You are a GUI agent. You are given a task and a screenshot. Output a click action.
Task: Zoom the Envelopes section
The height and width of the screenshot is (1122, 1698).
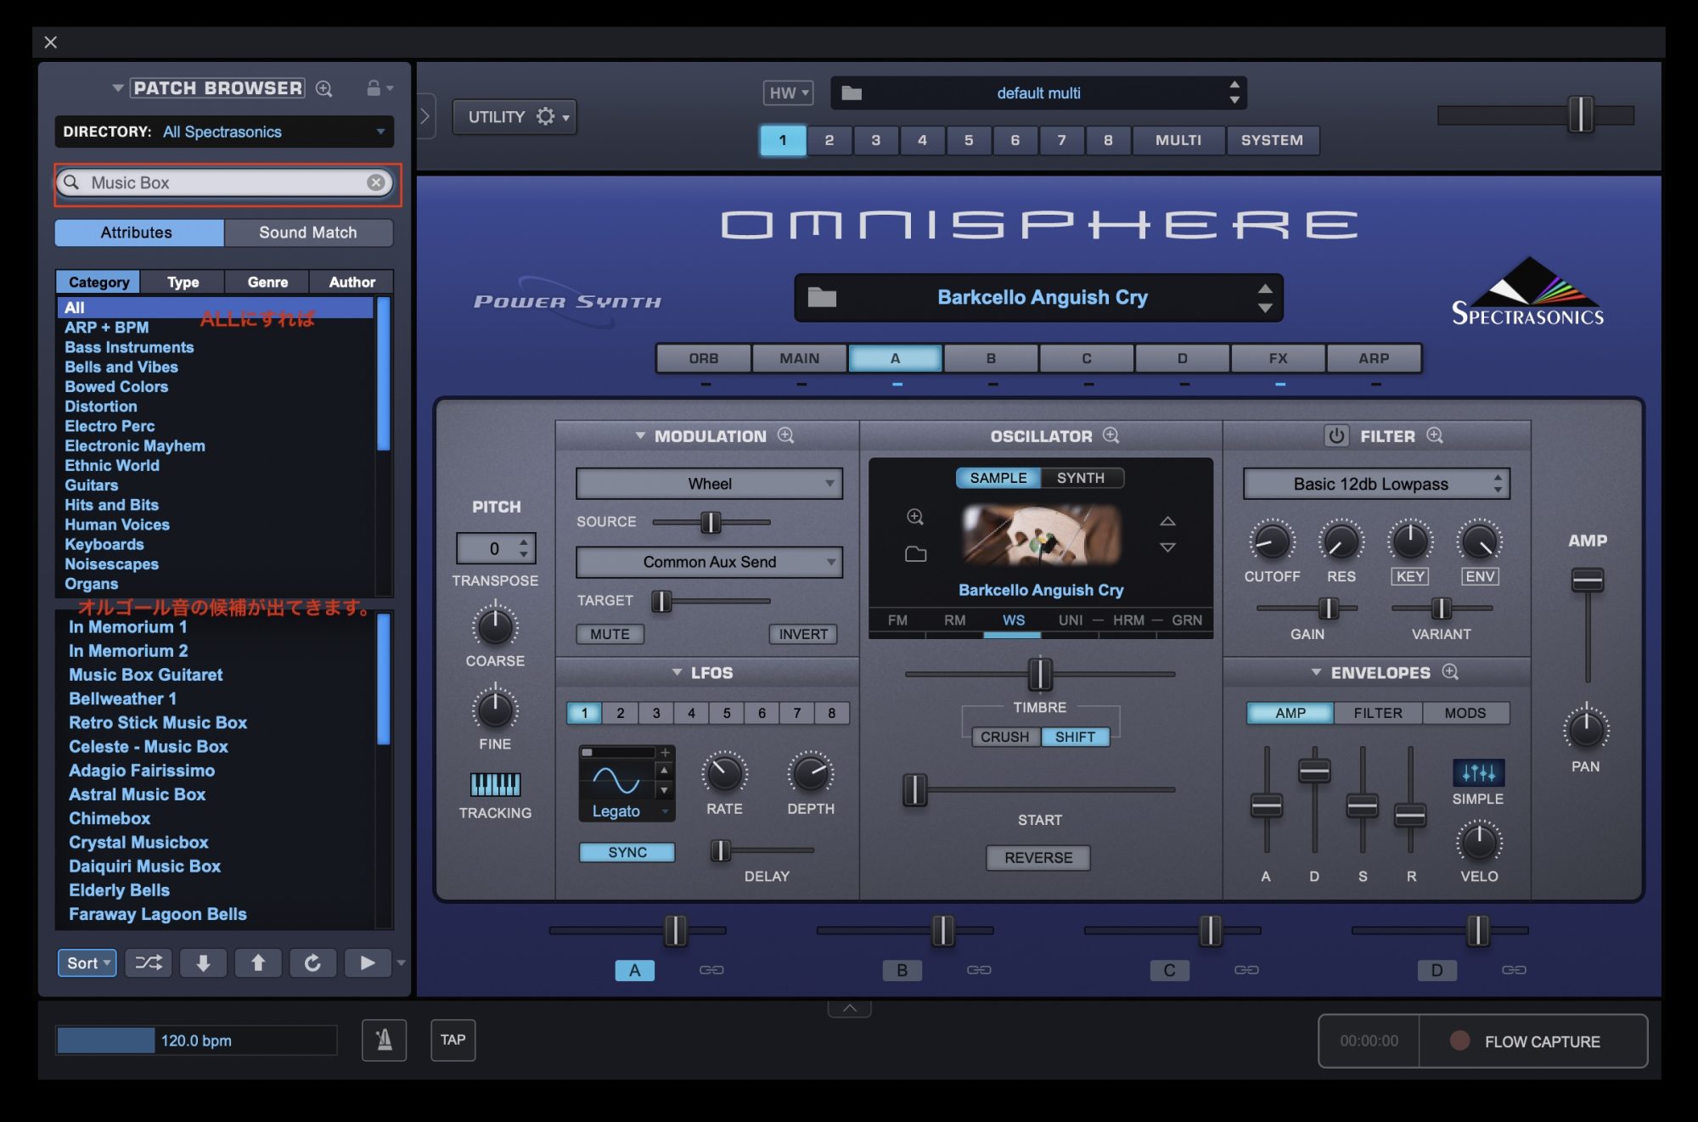1450,672
